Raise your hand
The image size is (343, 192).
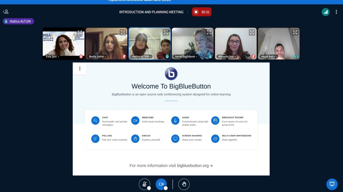pyautogui.click(x=184, y=184)
